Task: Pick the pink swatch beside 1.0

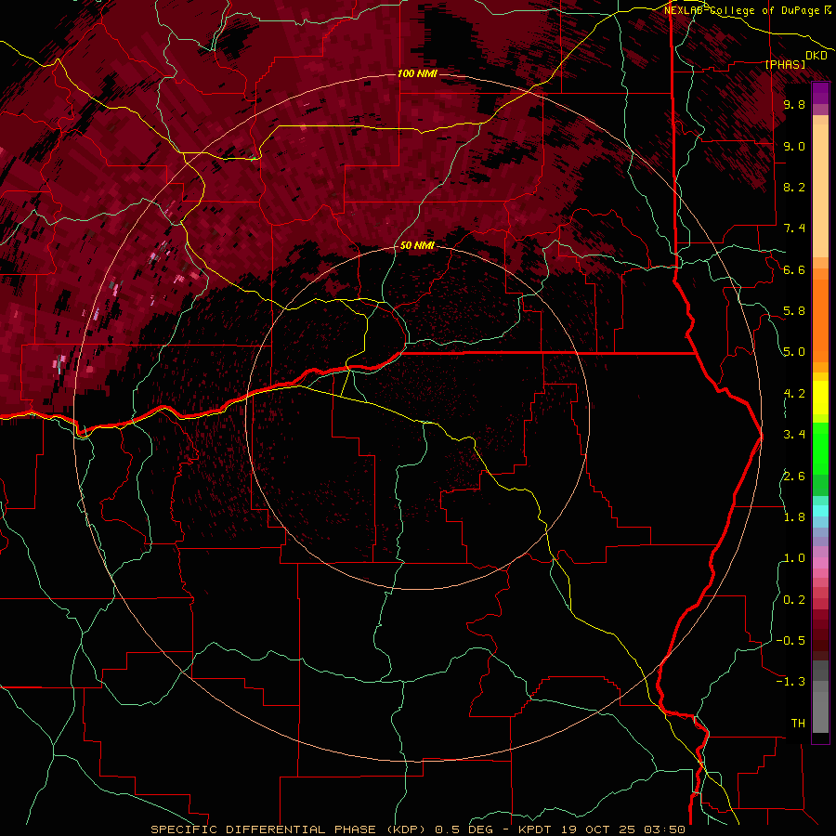Action: (820, 563)
